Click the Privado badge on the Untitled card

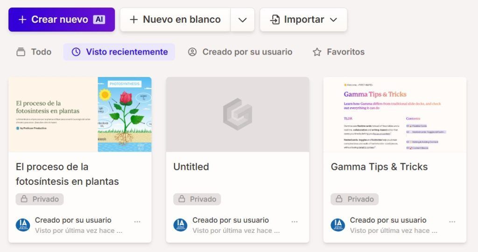[x=197, y=199]
